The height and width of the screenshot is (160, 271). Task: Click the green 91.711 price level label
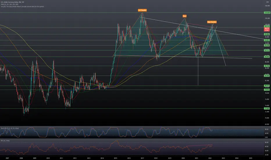click(267, 50)
